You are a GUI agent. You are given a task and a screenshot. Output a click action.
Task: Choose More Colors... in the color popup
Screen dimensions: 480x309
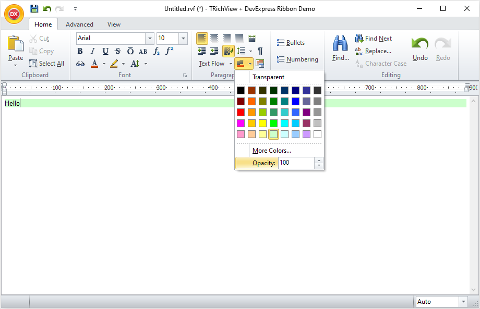click(279, 151)
